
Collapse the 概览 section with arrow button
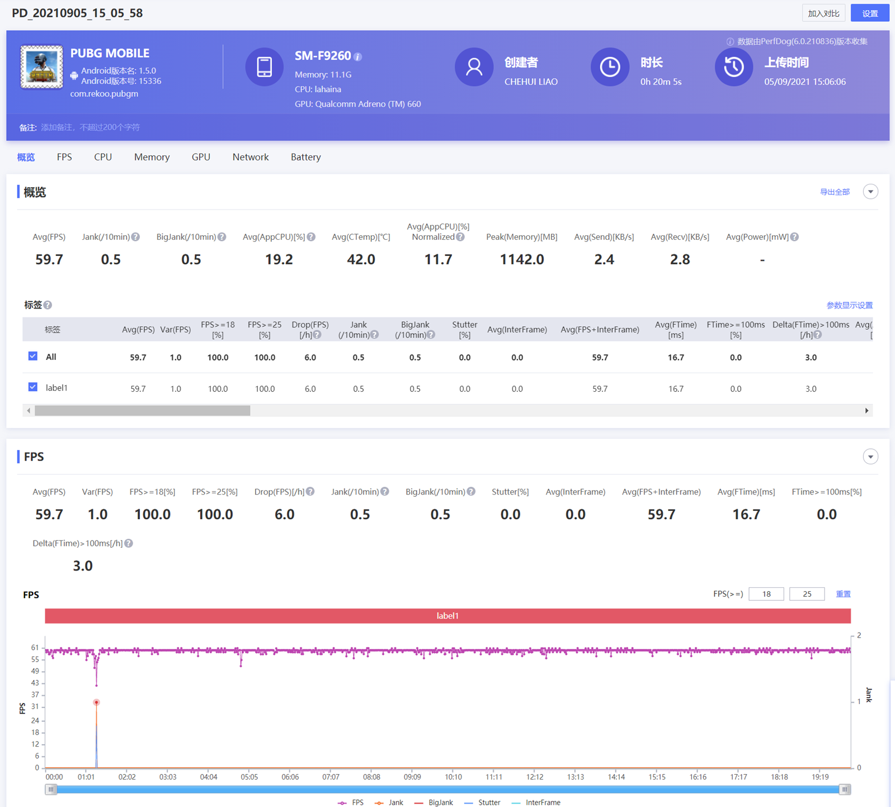(870, 192)
